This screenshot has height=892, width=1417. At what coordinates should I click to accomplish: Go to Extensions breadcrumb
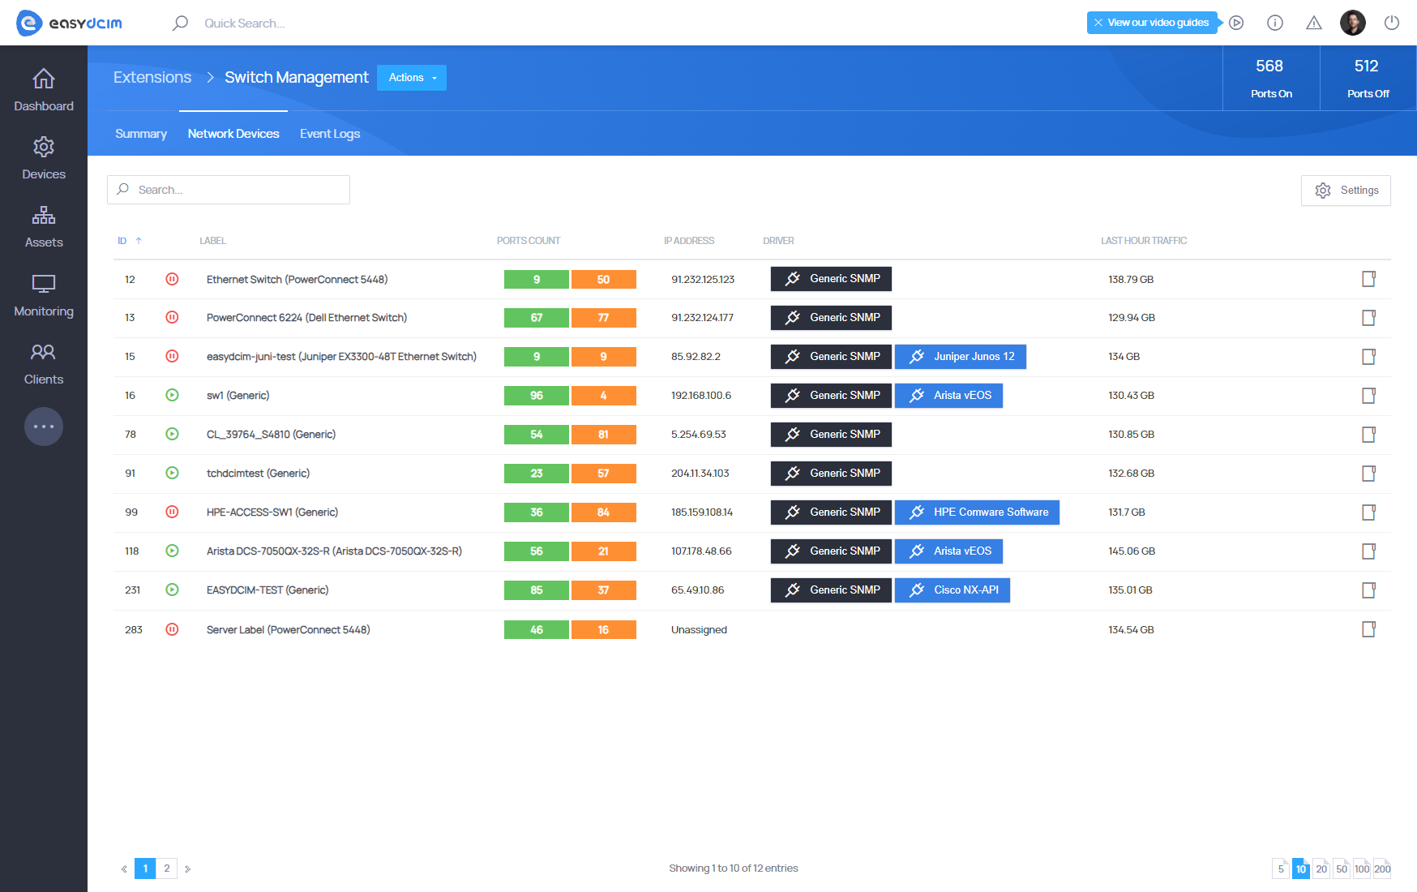click(x=152, y=77)
